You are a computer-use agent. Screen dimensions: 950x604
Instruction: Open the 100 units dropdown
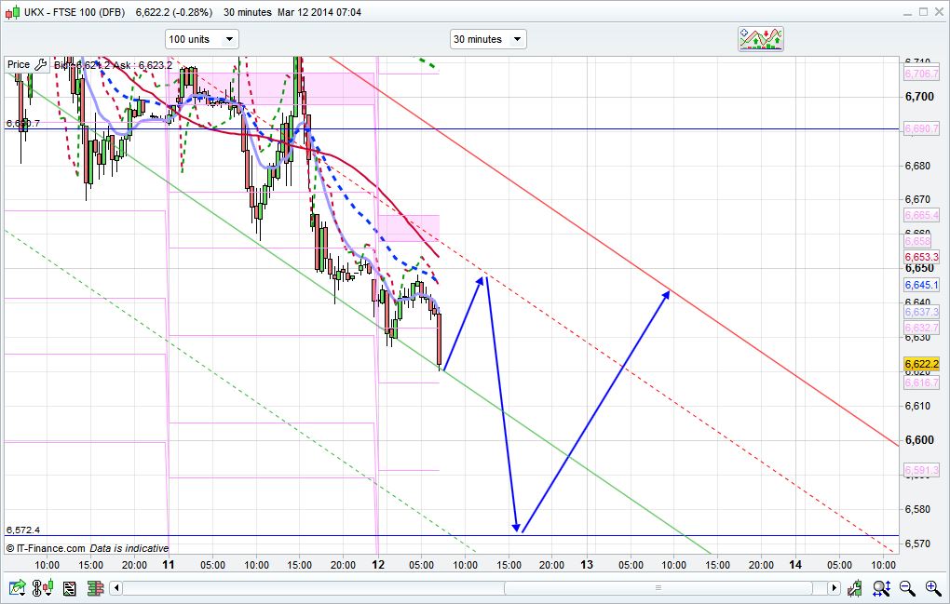click(x=201, y=39)
